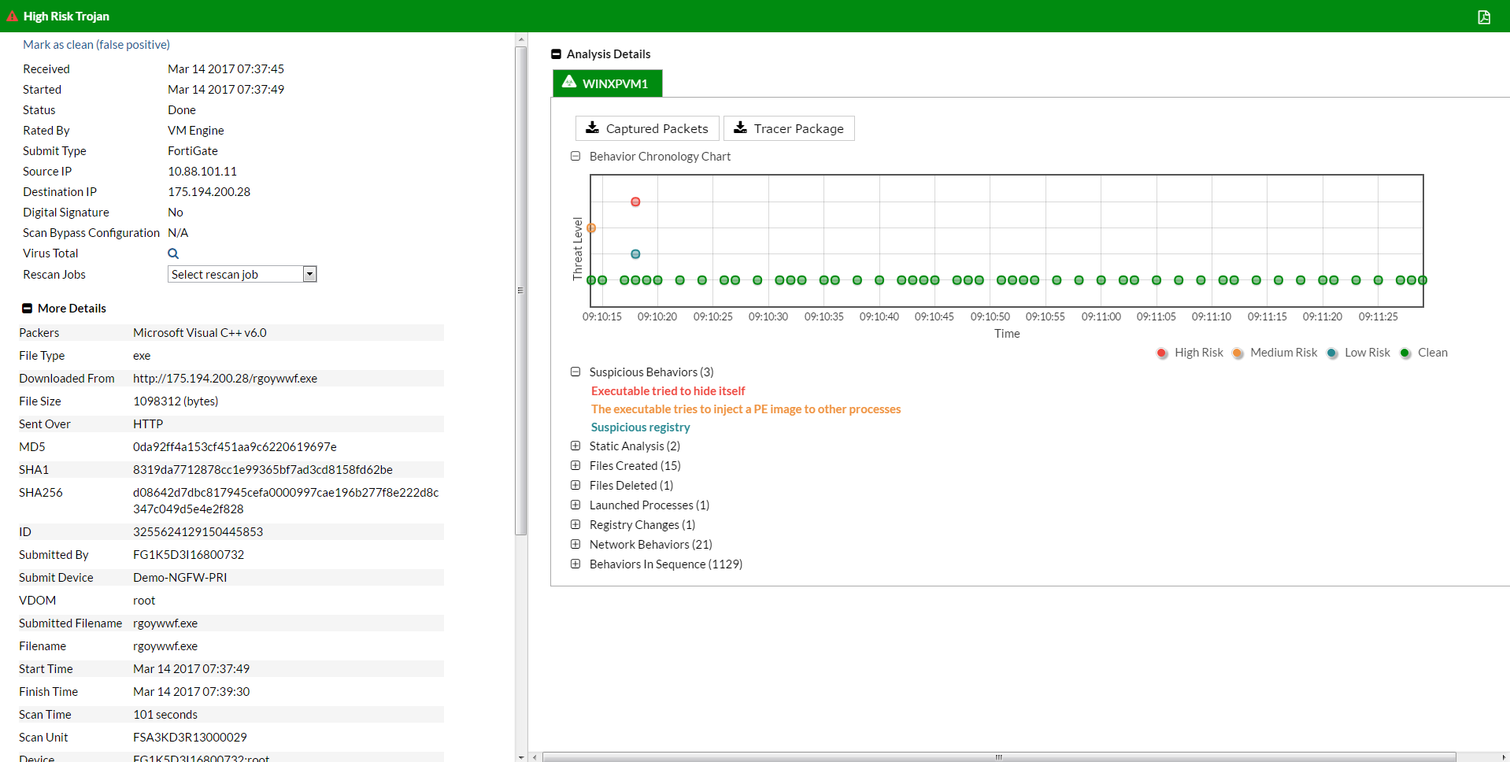Click the Submit Type value FortiGate
Viewport: 1510px width, 762px height.
coord(193,151)
